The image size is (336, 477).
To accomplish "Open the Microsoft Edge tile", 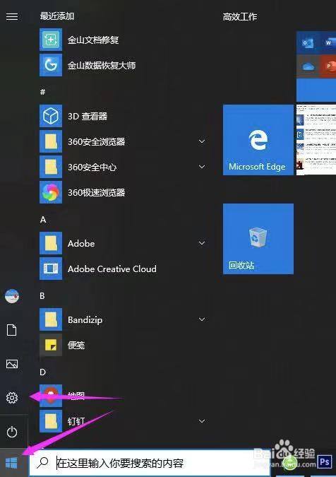I will pos(258,140).
